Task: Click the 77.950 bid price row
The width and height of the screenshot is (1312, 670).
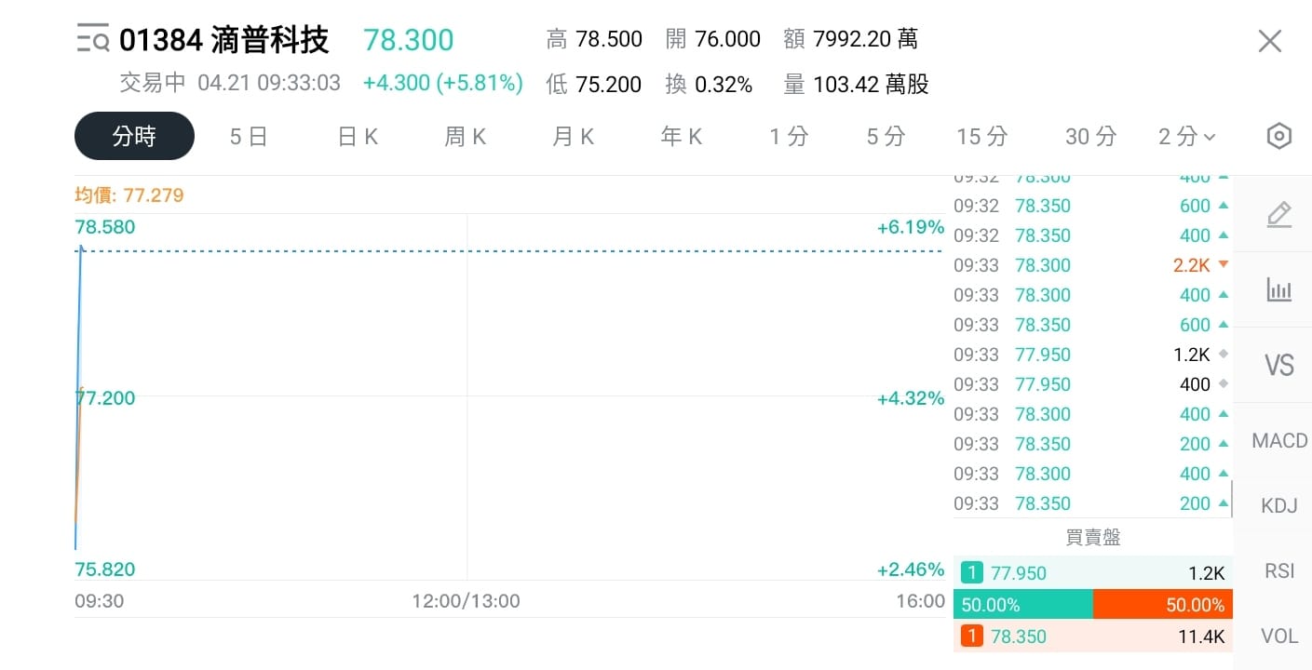Action: tap(1092, 573)
